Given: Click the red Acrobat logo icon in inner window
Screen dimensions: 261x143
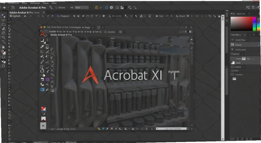Looking at the screenshot, I should [43, 34].
